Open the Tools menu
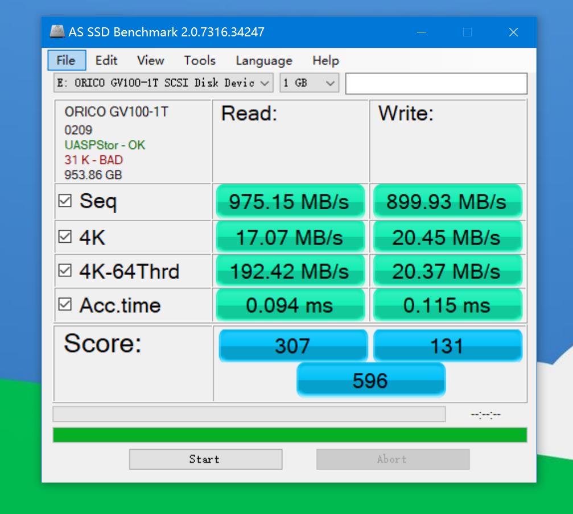 [199, 60]
